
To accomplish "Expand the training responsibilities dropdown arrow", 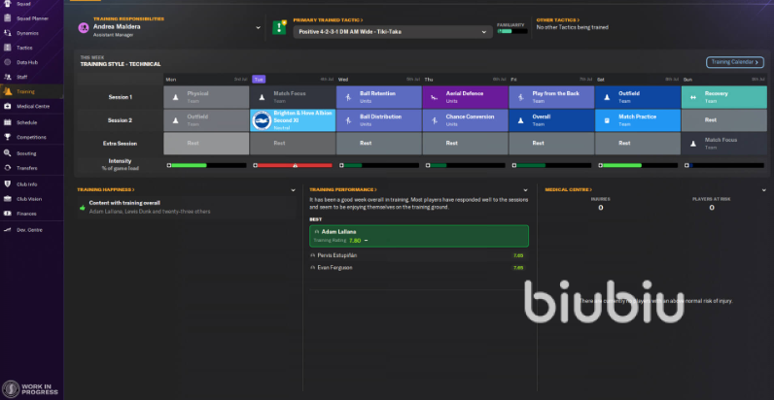I will point(258,27).
